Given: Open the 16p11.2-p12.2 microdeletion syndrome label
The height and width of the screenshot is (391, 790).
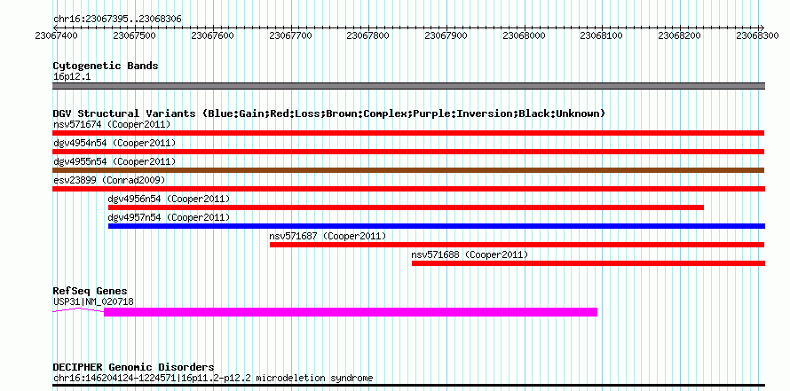Looking at the screenshot, I should [213, 378].
